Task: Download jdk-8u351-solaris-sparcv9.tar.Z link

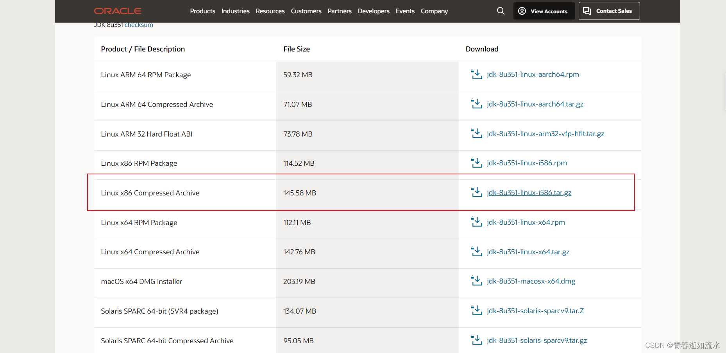Action: pyautogui.click(x=535, y=310)
